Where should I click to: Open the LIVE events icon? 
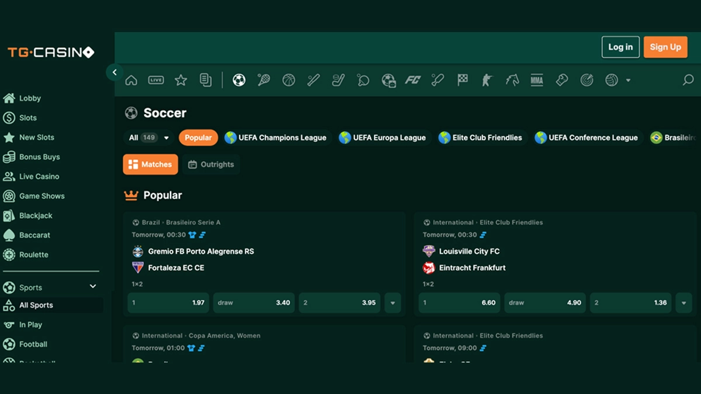coord(156,81)
